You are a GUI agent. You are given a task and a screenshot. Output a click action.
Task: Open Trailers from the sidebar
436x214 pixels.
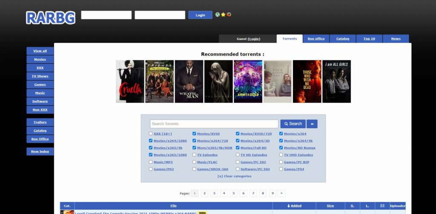pos(40,122)
